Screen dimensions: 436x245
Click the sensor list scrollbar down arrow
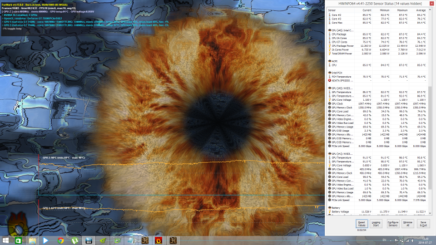click(x=430, y=213)
